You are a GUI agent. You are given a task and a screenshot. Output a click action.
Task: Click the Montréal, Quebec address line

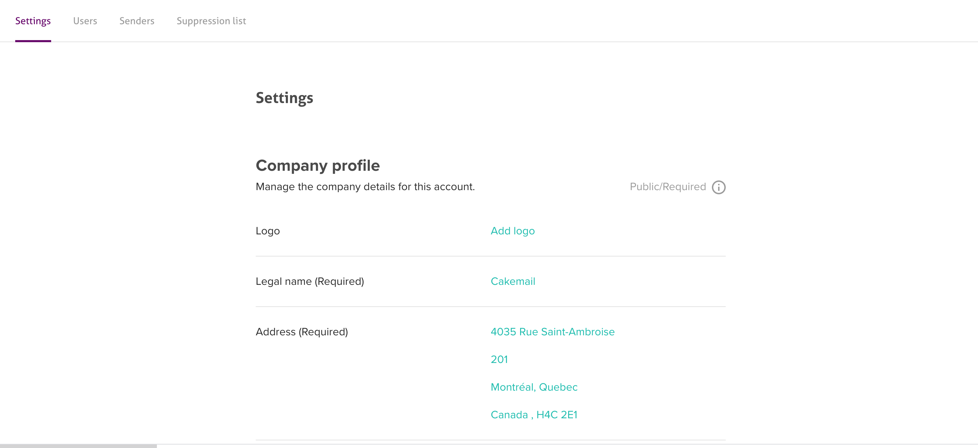click(x=534, y=387)
